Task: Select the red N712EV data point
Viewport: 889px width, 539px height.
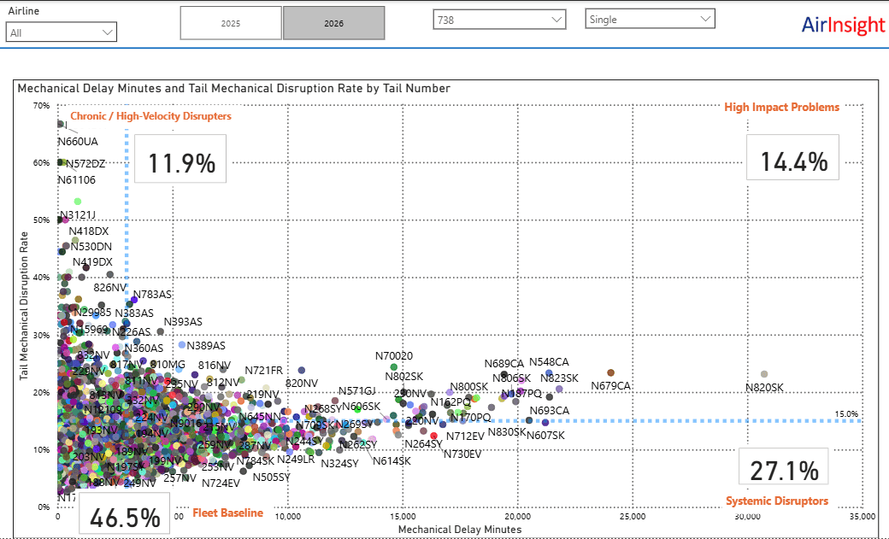Action: [434, 436]
